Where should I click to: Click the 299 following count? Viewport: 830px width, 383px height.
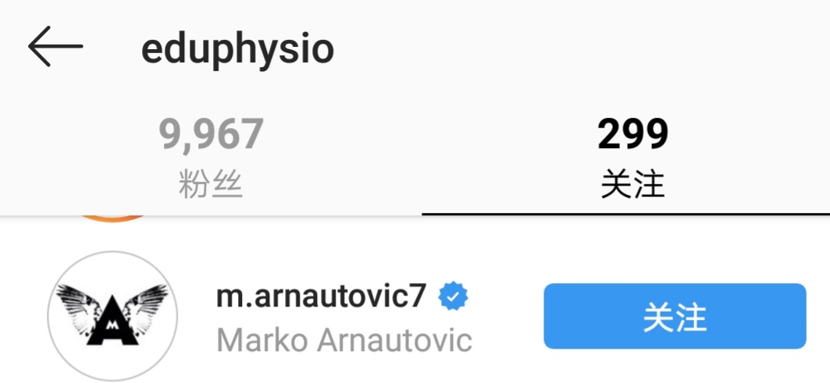click(x=632, y=133)
